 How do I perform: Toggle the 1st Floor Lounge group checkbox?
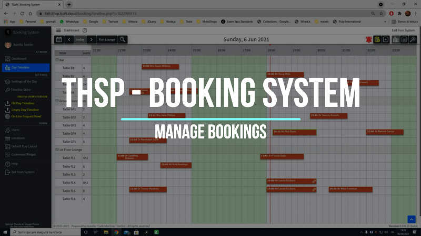click(x=57, y=149)
